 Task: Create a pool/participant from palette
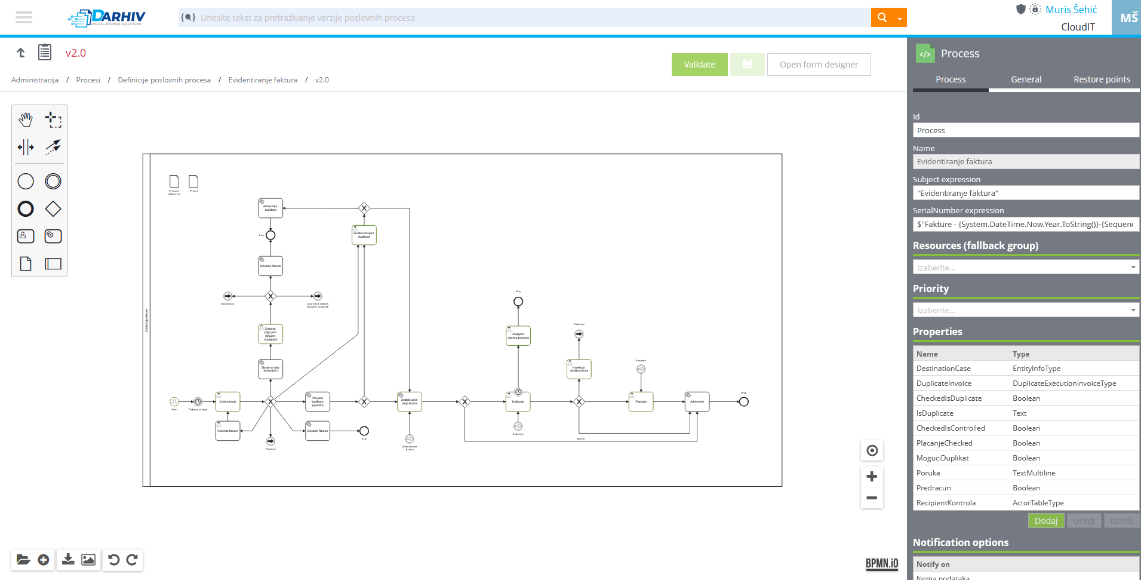53,263
